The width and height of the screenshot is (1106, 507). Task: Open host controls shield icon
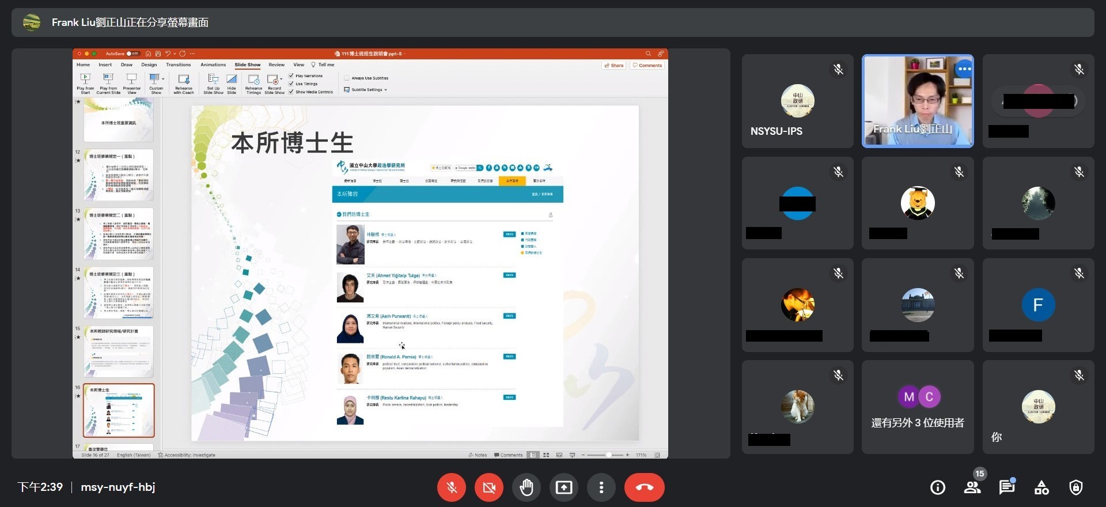pos(1075,487)
